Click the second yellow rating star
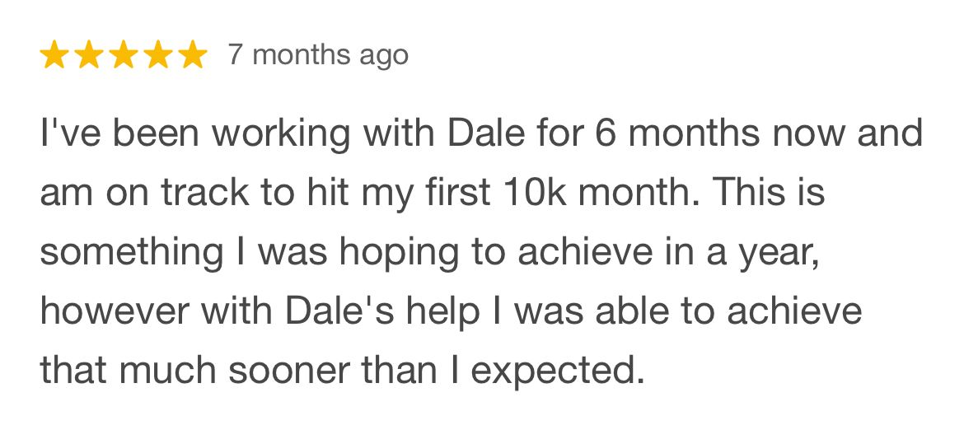The width and height of the screenshot is (964, 430). tap(90, 56)
